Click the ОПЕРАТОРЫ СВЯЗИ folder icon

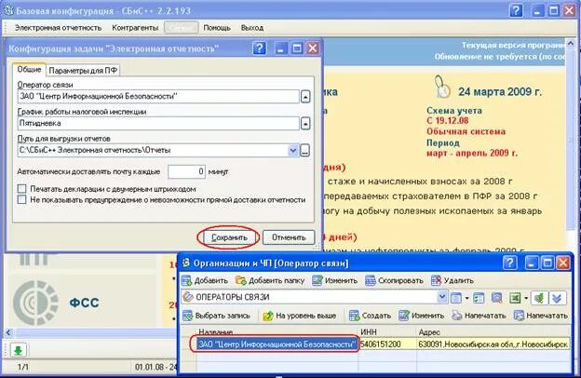click(x=188, y=297)
